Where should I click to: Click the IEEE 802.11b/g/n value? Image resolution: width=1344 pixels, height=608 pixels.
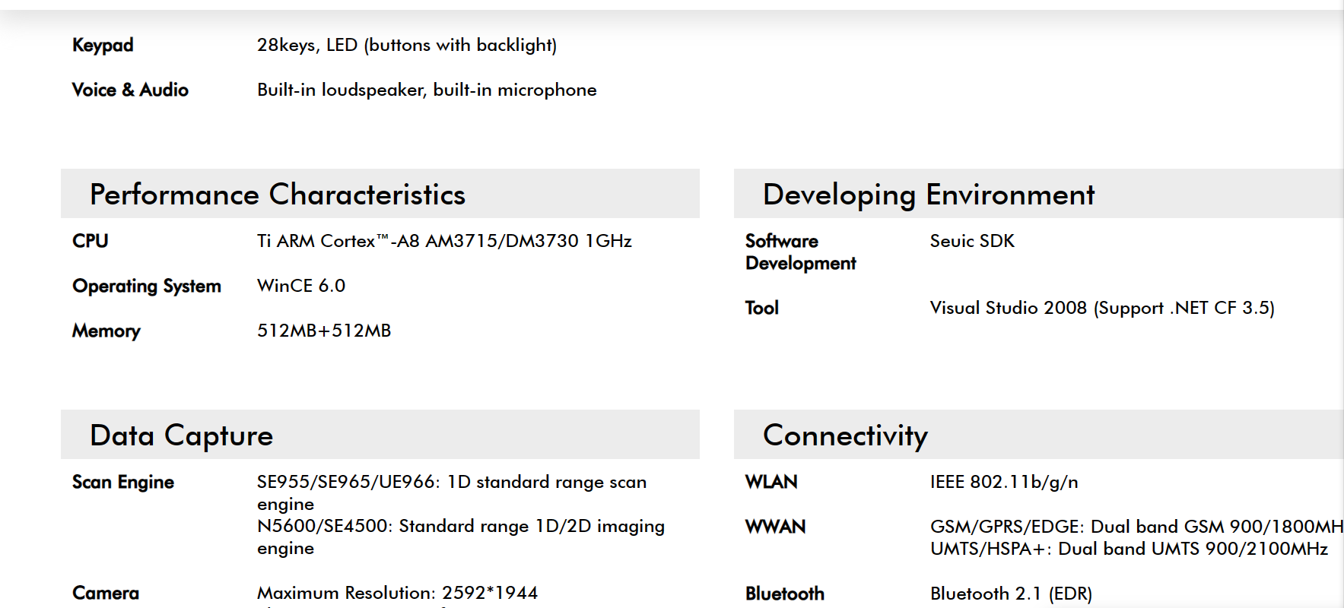point(1004,482)
